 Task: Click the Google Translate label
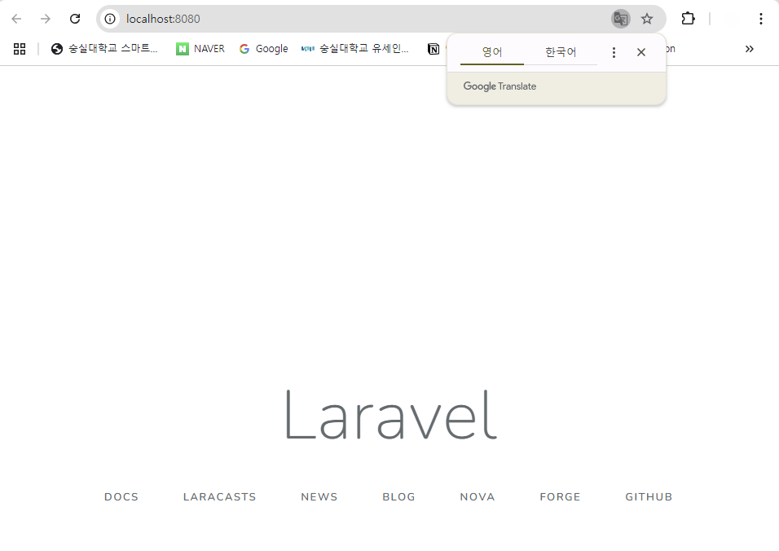click(500, 86)
